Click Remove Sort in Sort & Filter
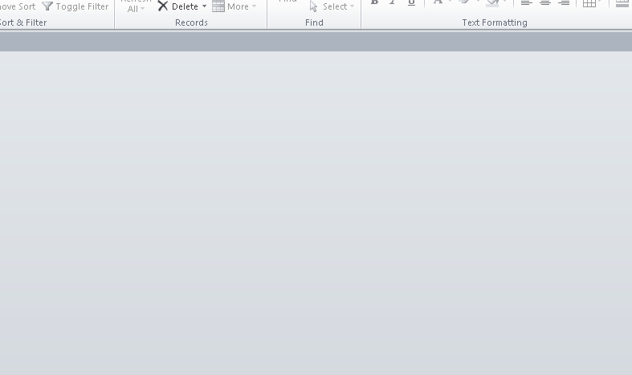 18,6
